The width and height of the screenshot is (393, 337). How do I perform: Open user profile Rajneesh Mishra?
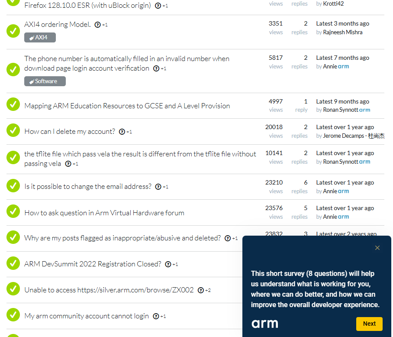pos(343,32)
